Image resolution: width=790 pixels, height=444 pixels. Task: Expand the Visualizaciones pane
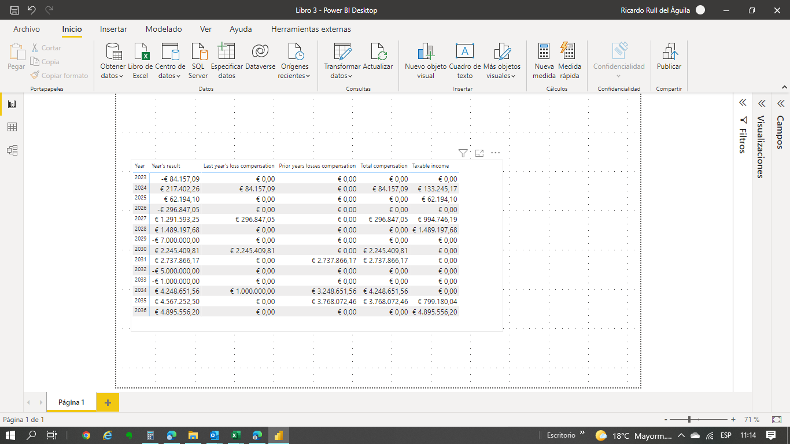762,103
